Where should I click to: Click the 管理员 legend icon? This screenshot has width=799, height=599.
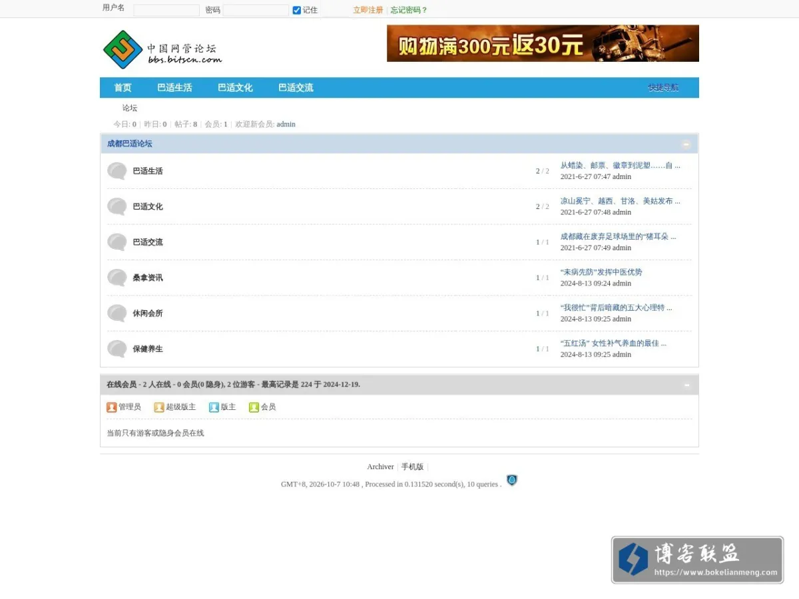[x=112, y=407]
